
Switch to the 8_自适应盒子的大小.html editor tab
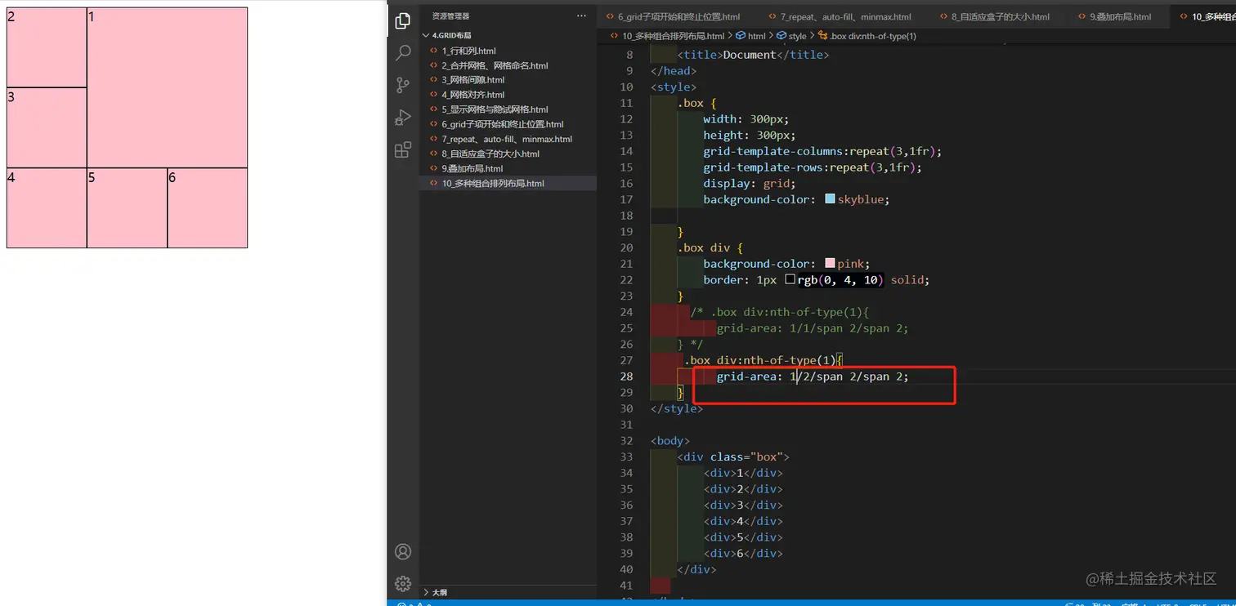[1000, 16]
